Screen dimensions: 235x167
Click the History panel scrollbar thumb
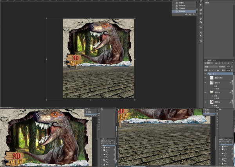pyautogui.click(x=197, y=9)
